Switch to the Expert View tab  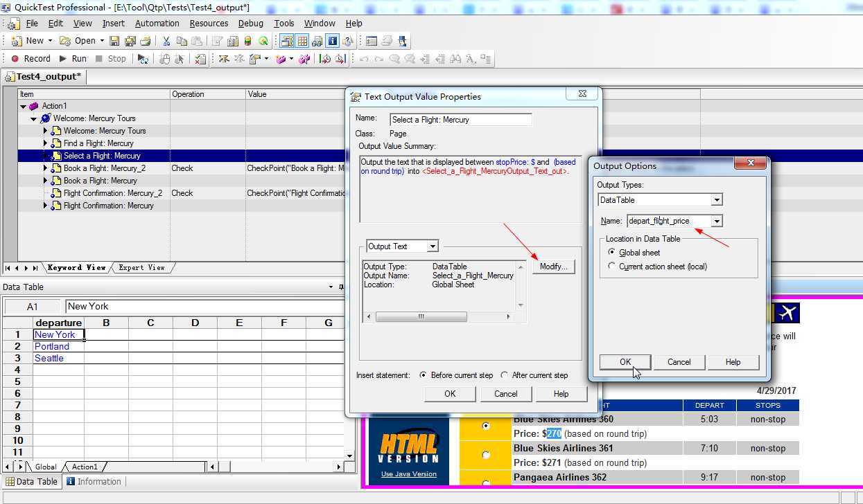tap(142, 267)
